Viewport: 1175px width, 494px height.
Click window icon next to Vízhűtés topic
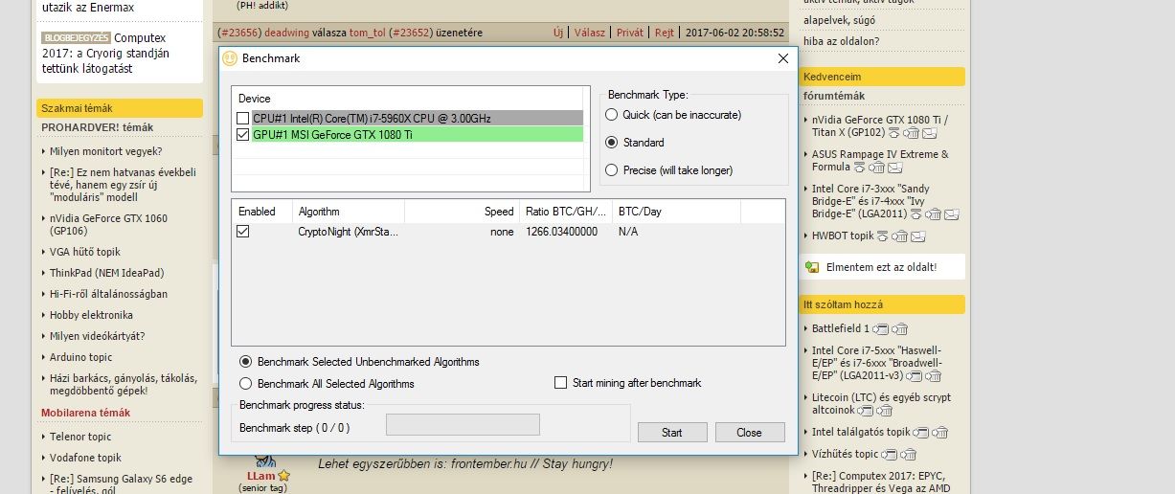[890, 455]
